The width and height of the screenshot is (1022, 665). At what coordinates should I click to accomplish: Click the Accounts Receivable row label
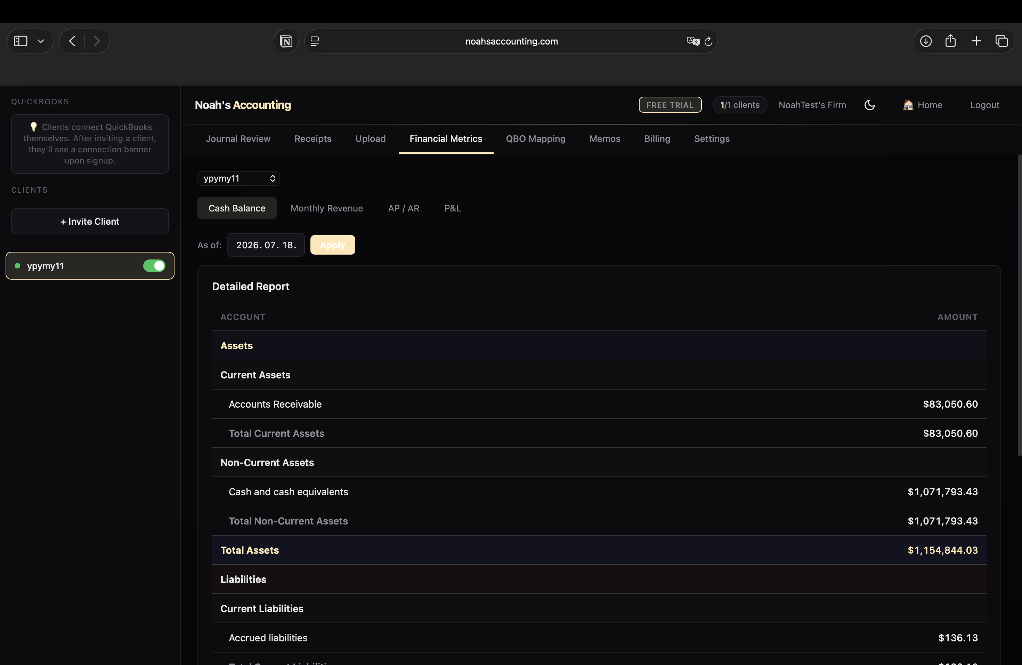[275, 404]
